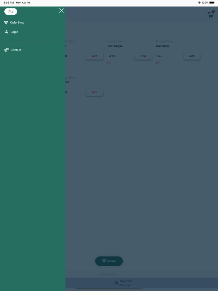Viewport: 218px width, 291px height.
Task: Click the £4.00 price
Action: [x=111, y=56]
